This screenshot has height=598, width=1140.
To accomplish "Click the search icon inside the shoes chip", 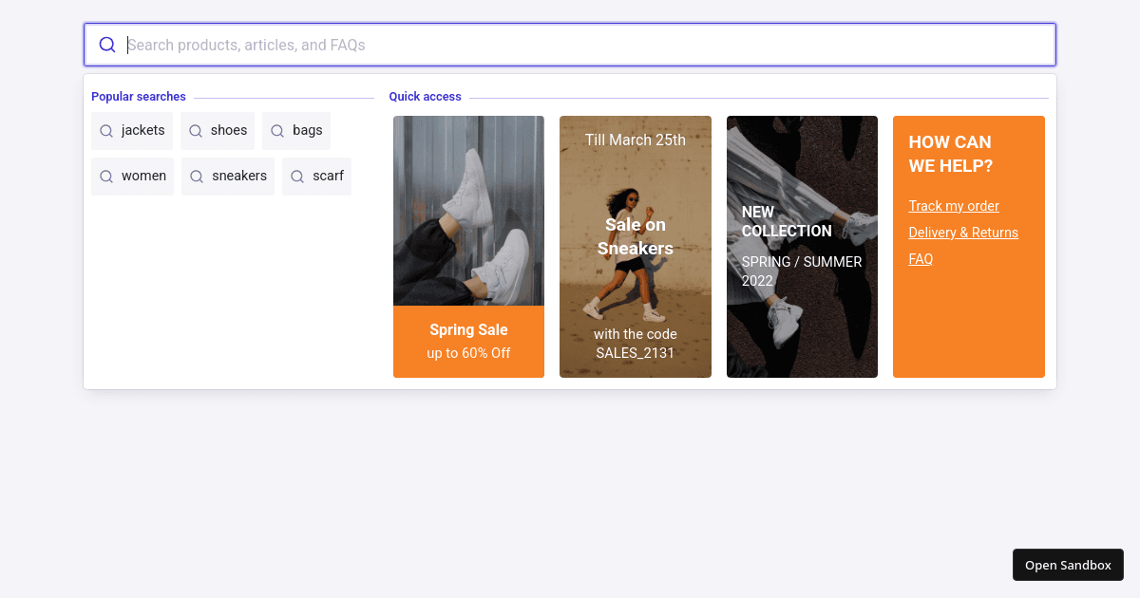I will click(x=195, y=130).
